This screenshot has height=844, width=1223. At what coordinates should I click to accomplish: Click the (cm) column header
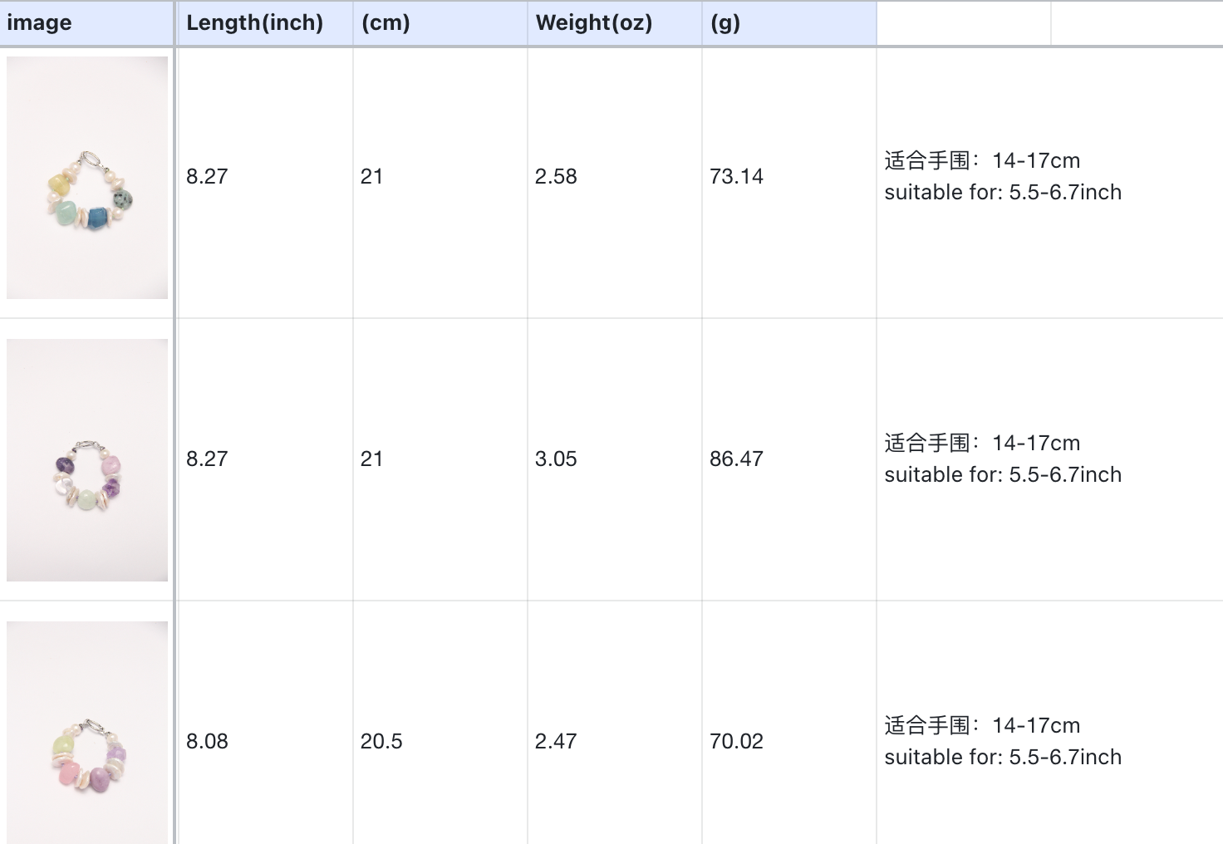(x=386, y=23)
